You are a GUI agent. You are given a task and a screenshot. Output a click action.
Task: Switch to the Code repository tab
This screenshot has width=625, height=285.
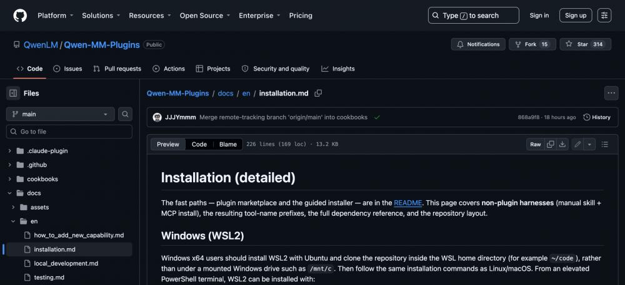pos(29,69)
